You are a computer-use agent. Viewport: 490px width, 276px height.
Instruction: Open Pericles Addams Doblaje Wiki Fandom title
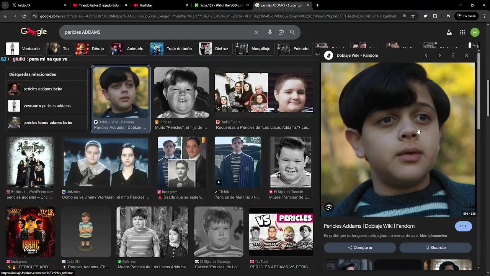pyautogui.click(x=369, y=226)
